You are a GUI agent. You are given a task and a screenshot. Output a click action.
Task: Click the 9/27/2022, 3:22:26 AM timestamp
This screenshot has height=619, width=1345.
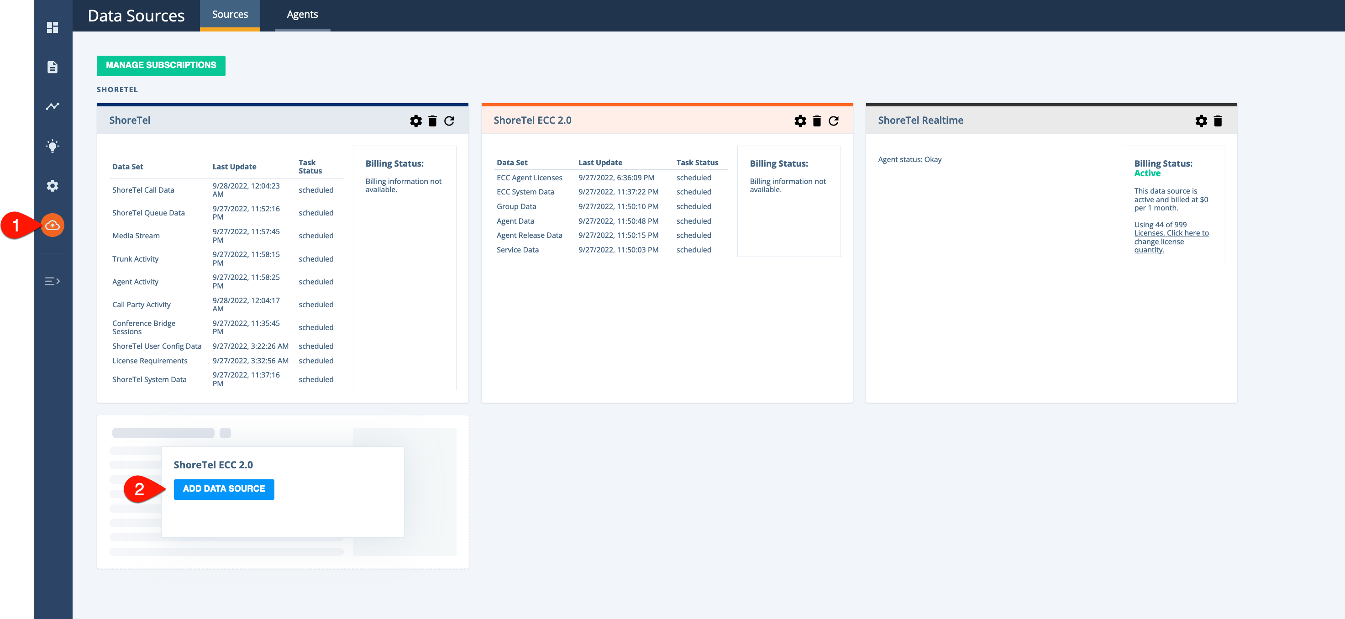[251, 346]
